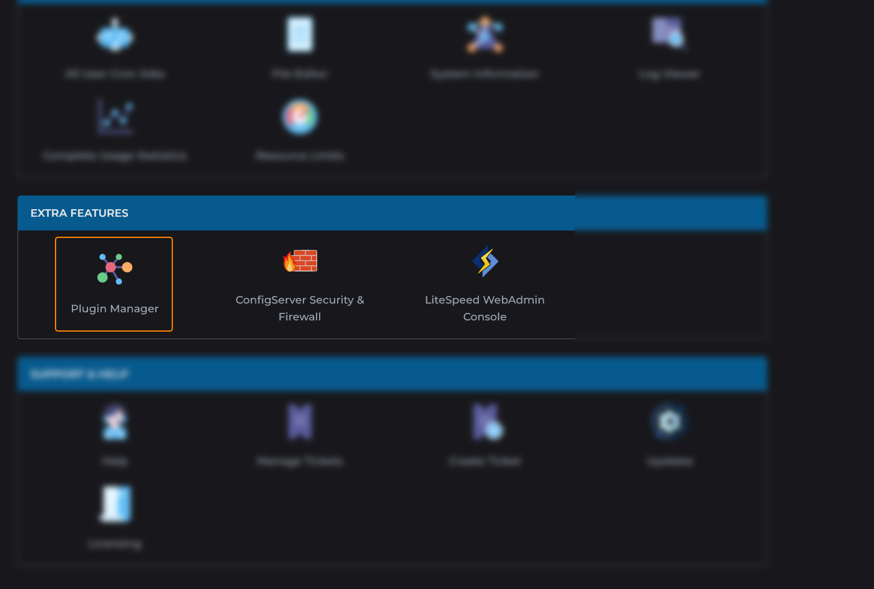Collapse the Extra Features section header
The image size is (874, 589).
79,213
